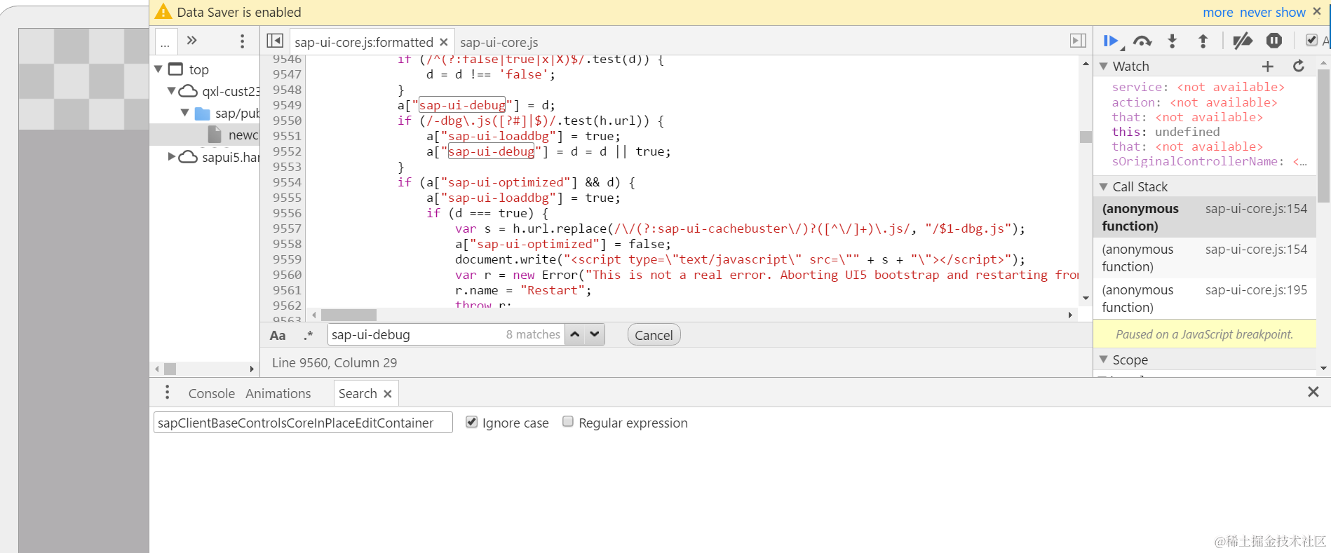Open navigator more options menu

tap(243, 41)
